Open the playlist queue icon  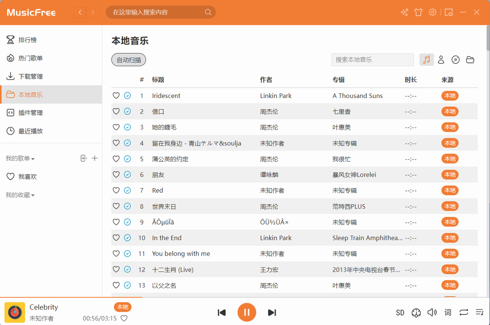click(479, 312)
